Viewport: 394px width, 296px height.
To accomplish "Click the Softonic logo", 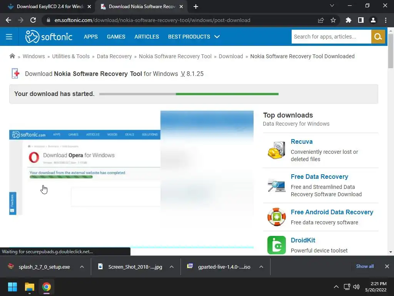I will coord(49,37).
